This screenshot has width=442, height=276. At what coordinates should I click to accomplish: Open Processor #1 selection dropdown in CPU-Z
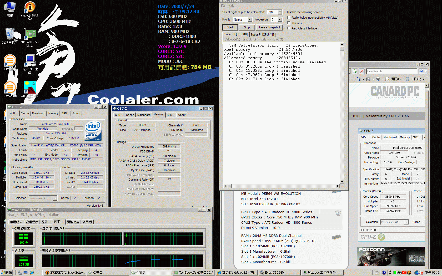point(55,198)
